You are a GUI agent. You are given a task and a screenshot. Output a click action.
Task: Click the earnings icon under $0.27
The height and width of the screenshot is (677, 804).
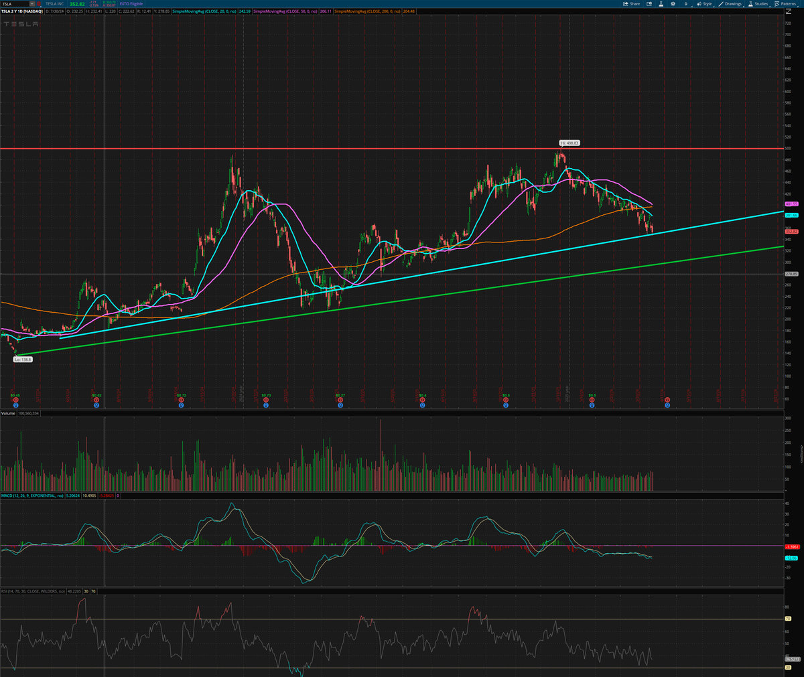340,400
